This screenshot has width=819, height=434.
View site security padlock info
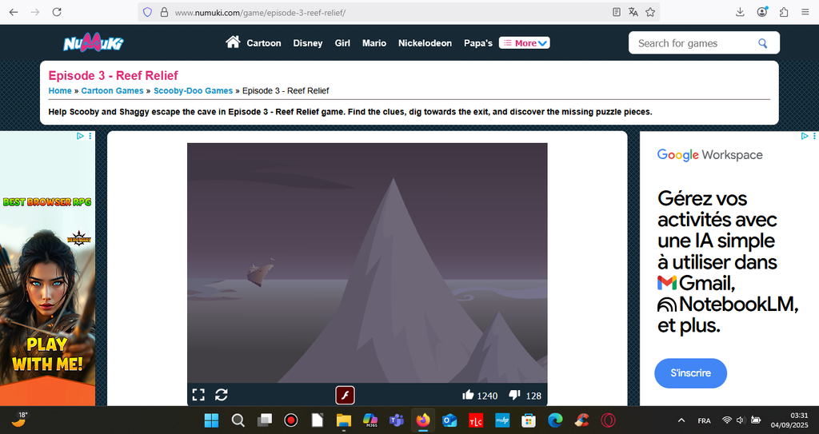coord(164,12)
